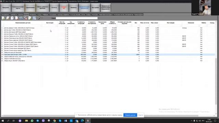Sort by Описание column header
The width and height of the screenshot is (219, 123).
(x=191, y=23)
